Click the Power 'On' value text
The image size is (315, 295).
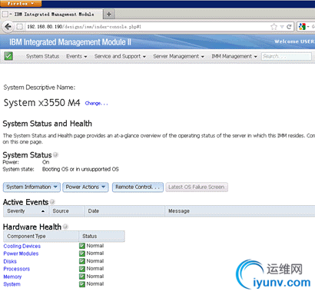click(x=45, y=162)
